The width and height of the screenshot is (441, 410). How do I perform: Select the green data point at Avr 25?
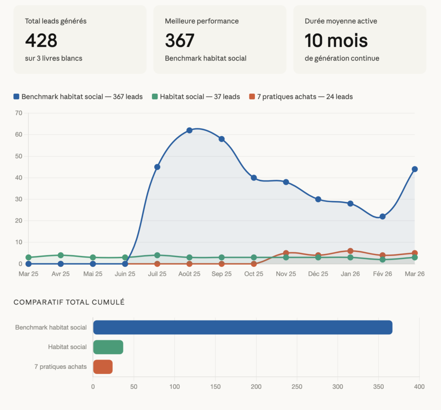point(61,255)
